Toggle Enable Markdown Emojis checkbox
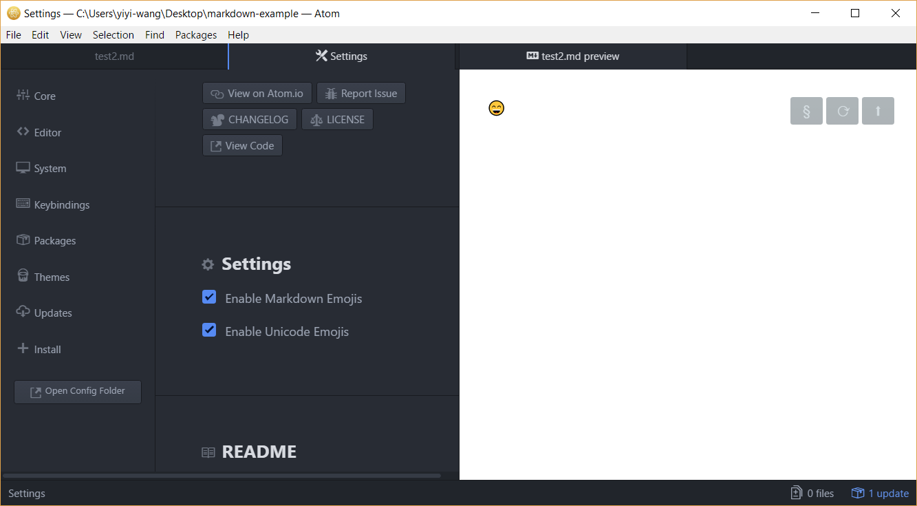 click(x=209, y=297)
